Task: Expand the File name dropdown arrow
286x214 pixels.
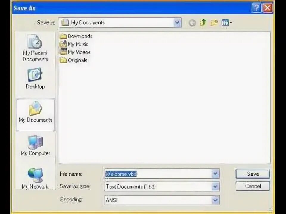Action: click(x=215, y=174)
